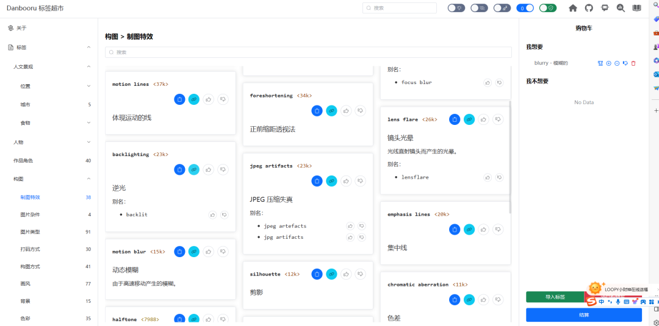Like the motion blur tag

point(209,252)
